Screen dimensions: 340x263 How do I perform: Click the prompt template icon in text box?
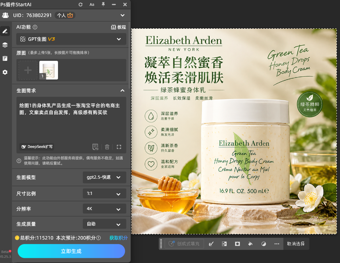point(95,147)
